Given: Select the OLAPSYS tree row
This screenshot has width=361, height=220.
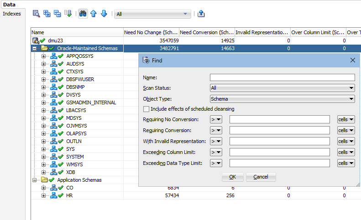Looking at the screenshot, I should [76, 133].
